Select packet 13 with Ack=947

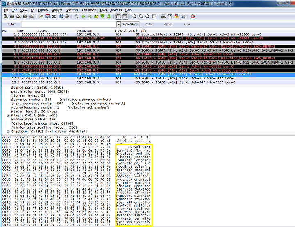(x=148, y=82)
